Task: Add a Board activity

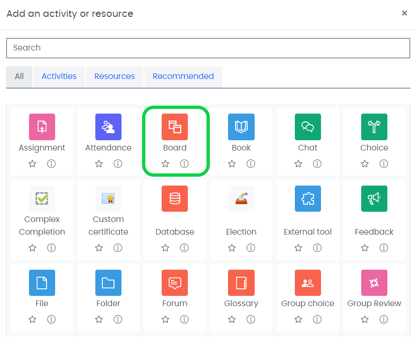Action: point(175,127)
